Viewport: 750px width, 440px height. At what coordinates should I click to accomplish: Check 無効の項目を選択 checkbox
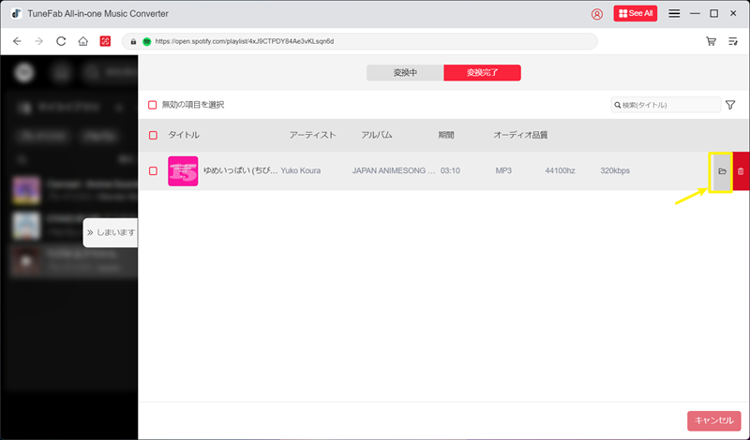(152, 105)
